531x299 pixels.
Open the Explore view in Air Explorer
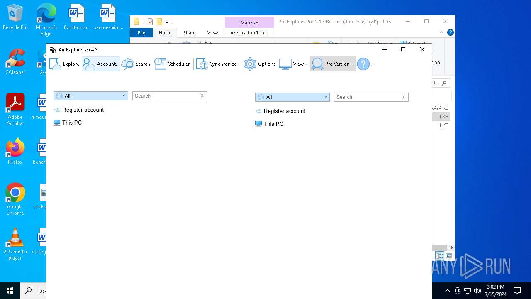pyautogui.click(x=64, y=64)
